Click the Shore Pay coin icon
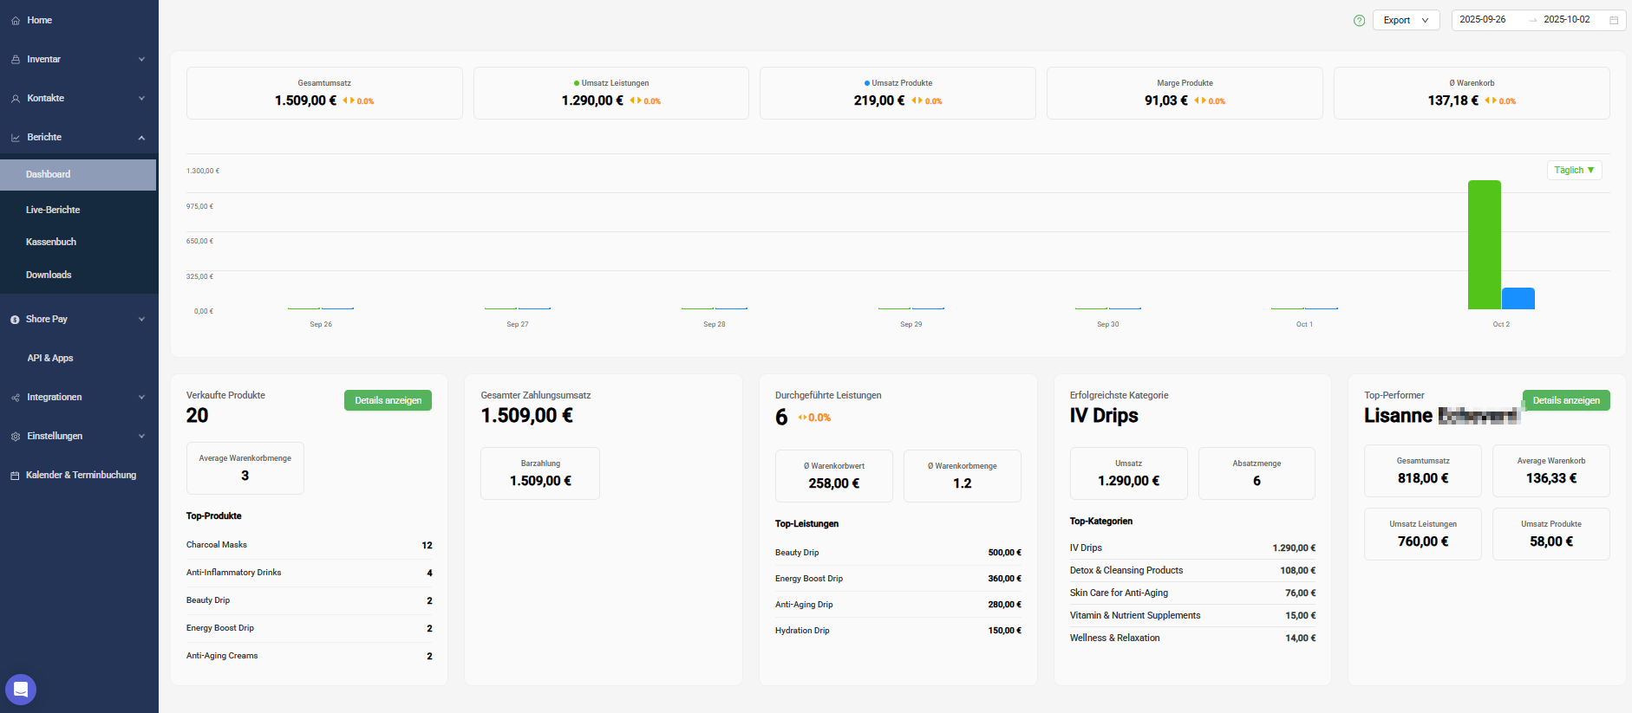This screenshot has width=1632, height=713. 15,320
